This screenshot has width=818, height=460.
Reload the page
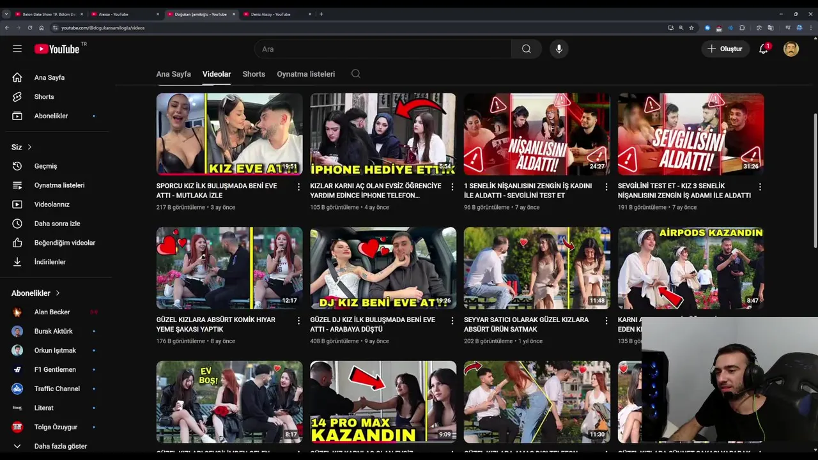[30, 28]
